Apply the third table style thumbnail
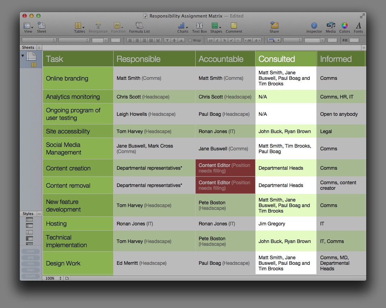Screen dimensions: 386x308 [29, 232]
